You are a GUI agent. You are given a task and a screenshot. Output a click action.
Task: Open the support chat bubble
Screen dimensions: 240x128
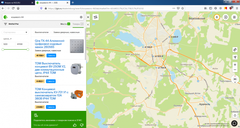tap(234, 123)
